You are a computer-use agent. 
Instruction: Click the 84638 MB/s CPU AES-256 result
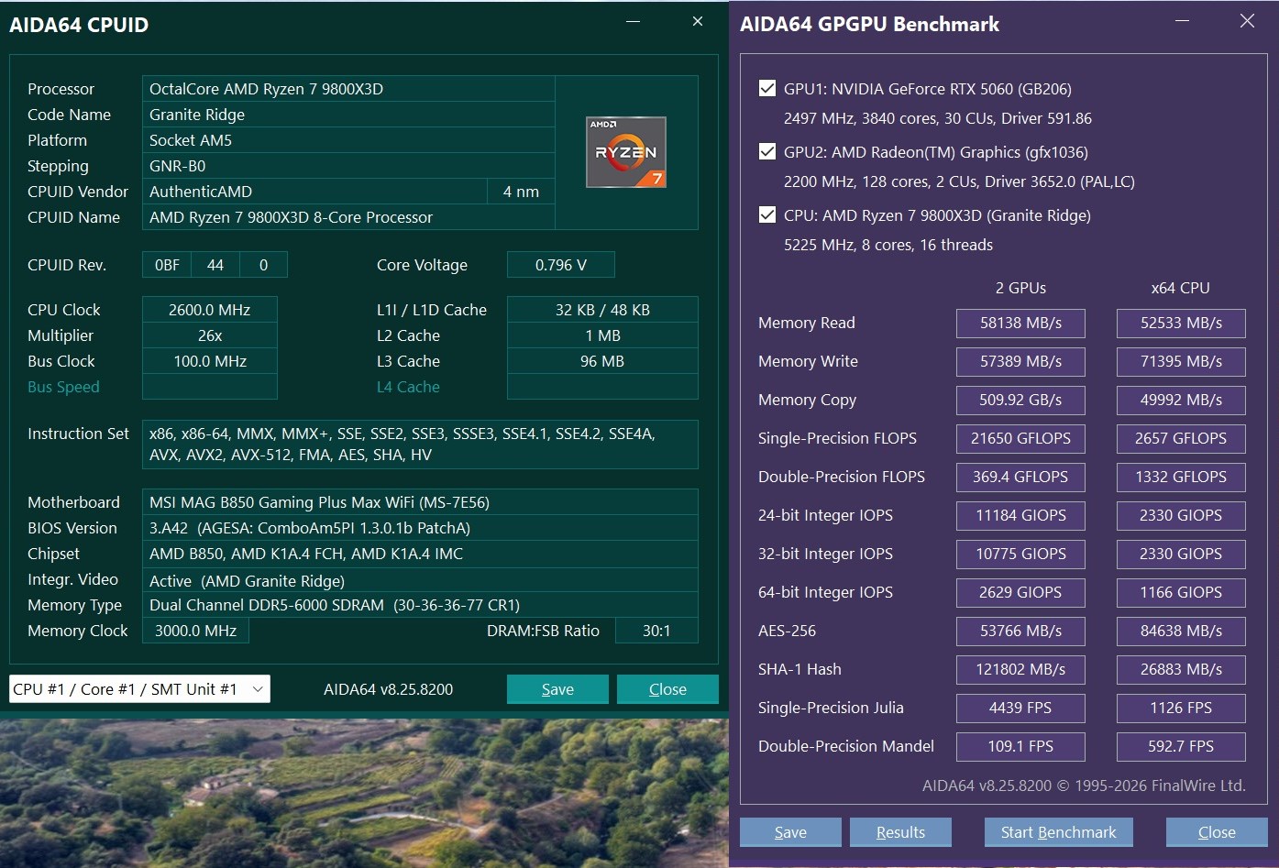[1181, 631]
